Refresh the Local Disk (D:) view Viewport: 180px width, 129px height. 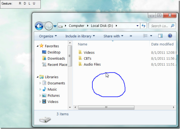tap(143, 26)
